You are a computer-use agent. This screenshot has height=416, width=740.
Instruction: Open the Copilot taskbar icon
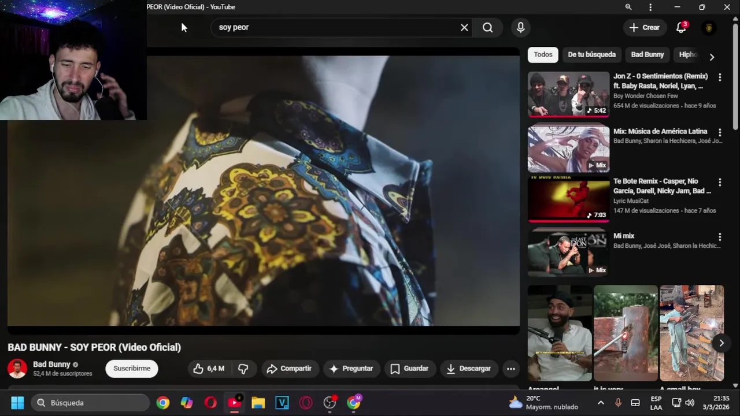click(187, 403)
